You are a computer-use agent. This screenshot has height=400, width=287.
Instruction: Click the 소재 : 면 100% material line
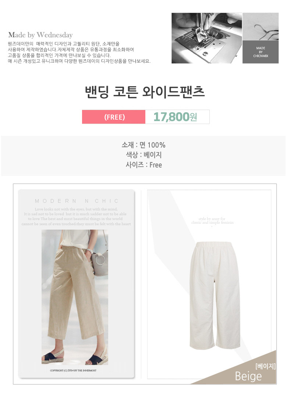[143, 145]
